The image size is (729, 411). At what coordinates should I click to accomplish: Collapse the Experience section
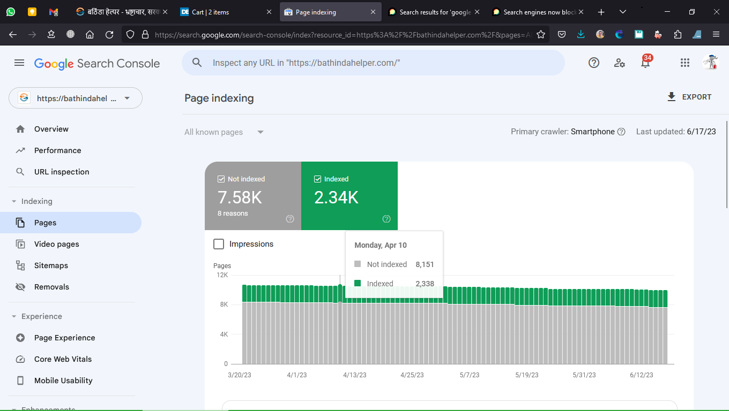pyautogui.click(x=14, y=316)
